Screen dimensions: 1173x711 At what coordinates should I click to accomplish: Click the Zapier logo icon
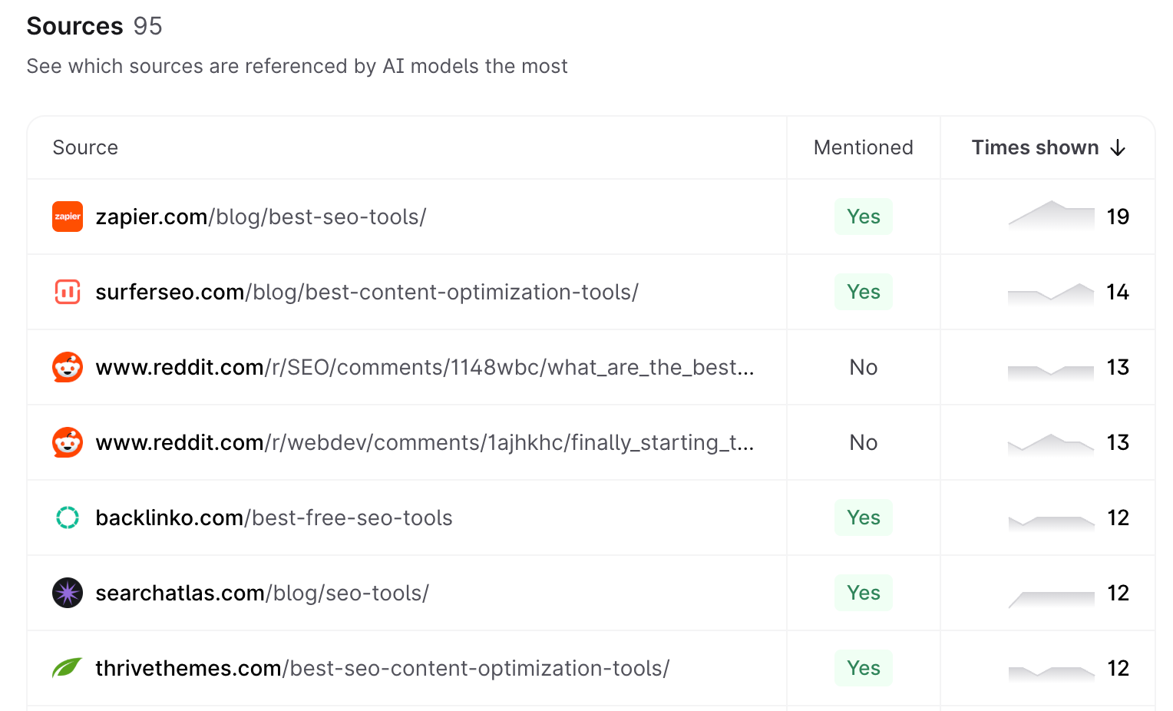coord(68,217)
